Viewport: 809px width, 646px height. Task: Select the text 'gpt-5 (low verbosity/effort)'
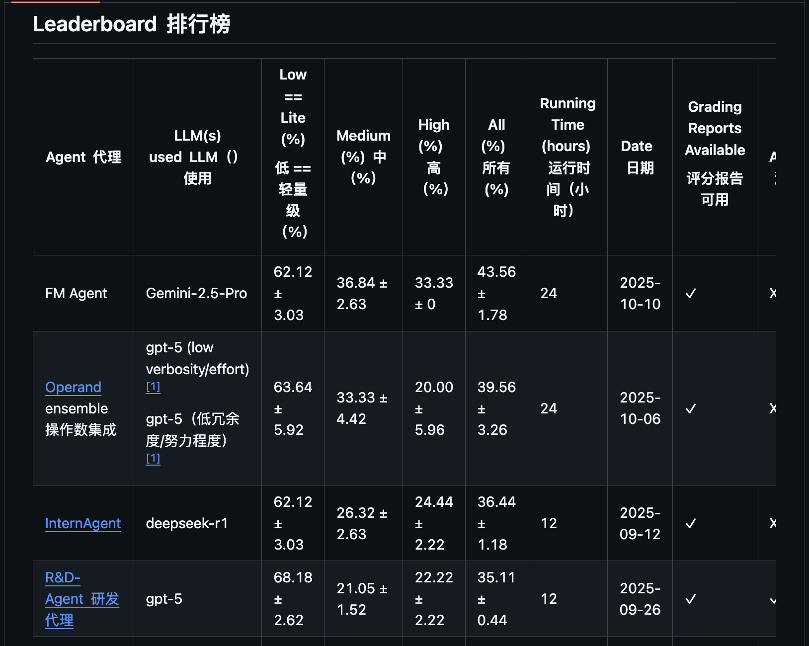point(198,358)
